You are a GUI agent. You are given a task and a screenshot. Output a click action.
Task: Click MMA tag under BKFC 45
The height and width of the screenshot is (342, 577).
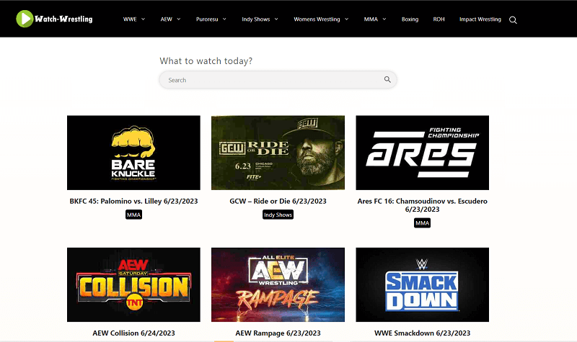pos(133,215)
